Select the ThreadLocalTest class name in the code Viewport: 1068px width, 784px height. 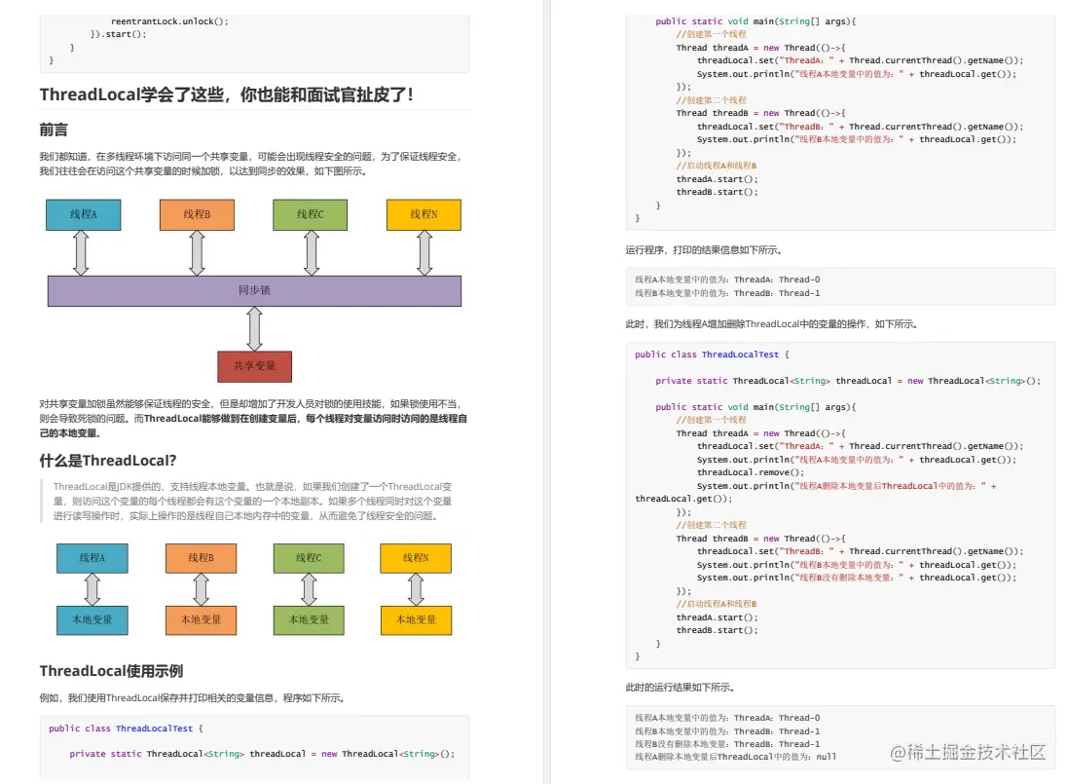(155, 728)
